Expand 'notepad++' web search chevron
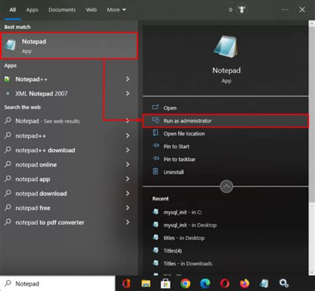Screen dimensions: 315x291 point(128,136)
